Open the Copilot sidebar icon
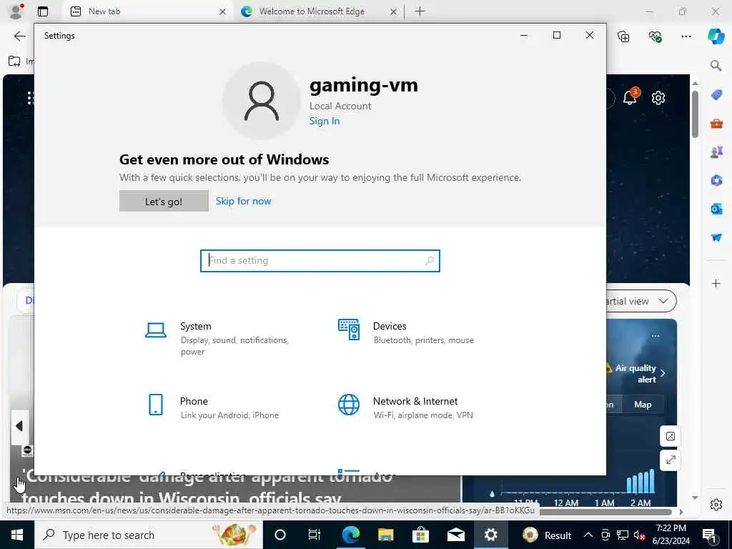732x549 pixels. click(x=716, y=36)
